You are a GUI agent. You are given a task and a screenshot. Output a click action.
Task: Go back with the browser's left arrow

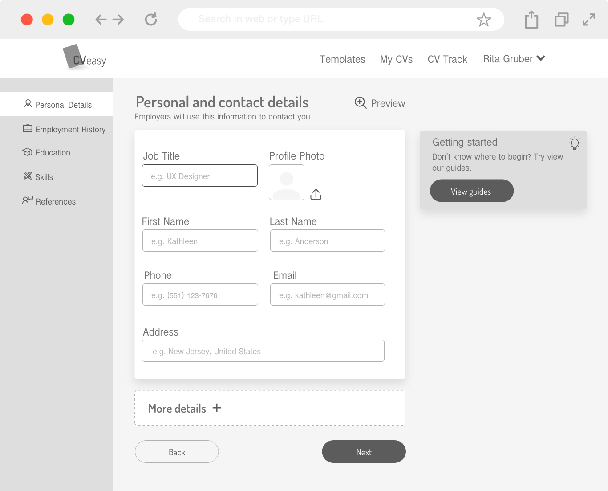coord(101,20)
